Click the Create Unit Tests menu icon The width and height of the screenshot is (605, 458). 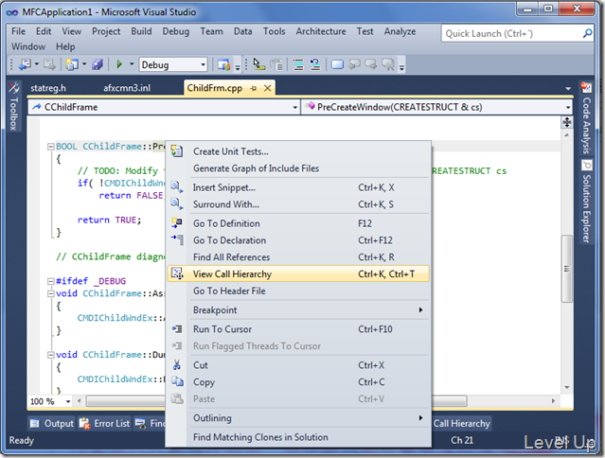point(177,151)
